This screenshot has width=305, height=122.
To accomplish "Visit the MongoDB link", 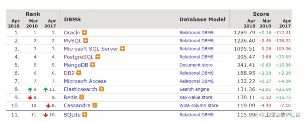I will point(76,65).
